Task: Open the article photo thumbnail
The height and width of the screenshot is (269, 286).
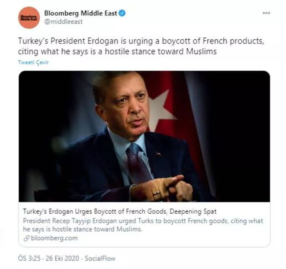Action: pyautogui.click(x=144, y=136)
